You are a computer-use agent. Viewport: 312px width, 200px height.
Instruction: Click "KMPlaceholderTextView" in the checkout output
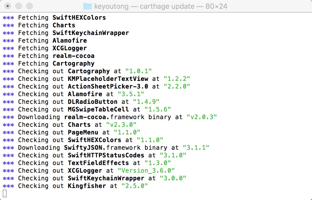[108, 79]
